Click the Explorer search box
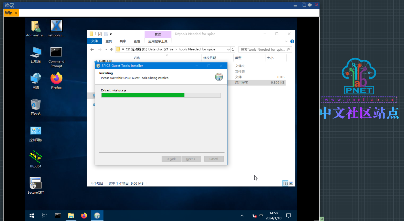Screen dimensions: 404x221 [265, 50]
